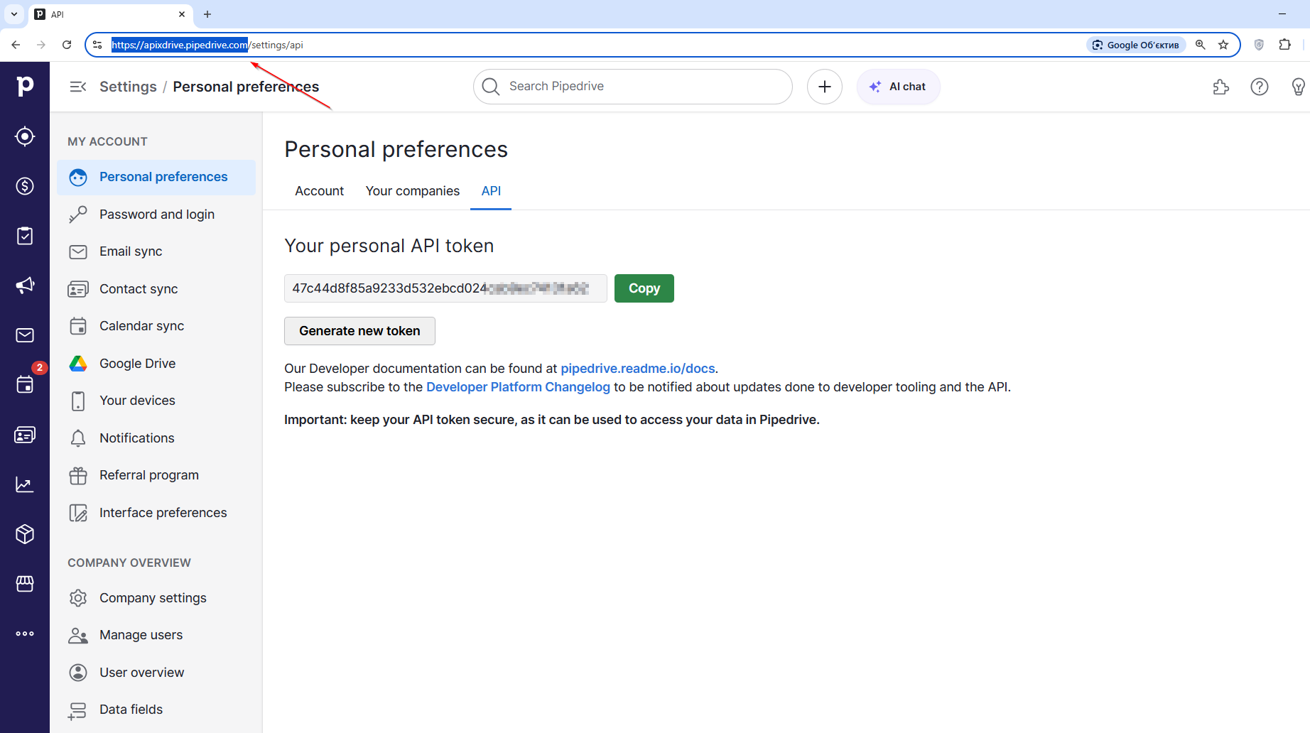
Task: Click the API token text field
Action: coord(445,288)
